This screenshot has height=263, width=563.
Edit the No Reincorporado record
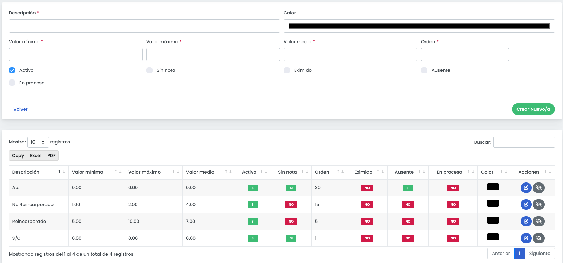[x=526, y=205]
